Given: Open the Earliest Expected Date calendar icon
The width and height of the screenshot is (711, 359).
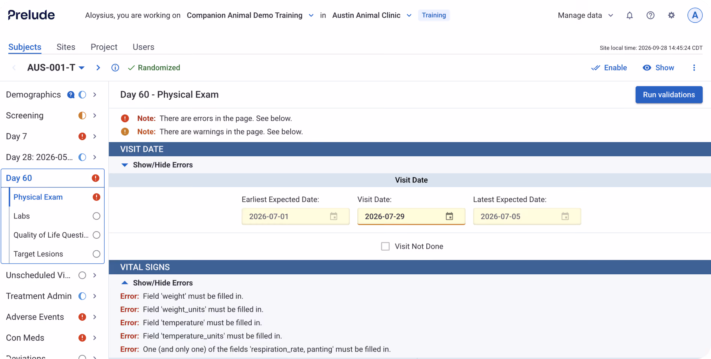Looking at the screenshot, I should (x=334, y=216).
